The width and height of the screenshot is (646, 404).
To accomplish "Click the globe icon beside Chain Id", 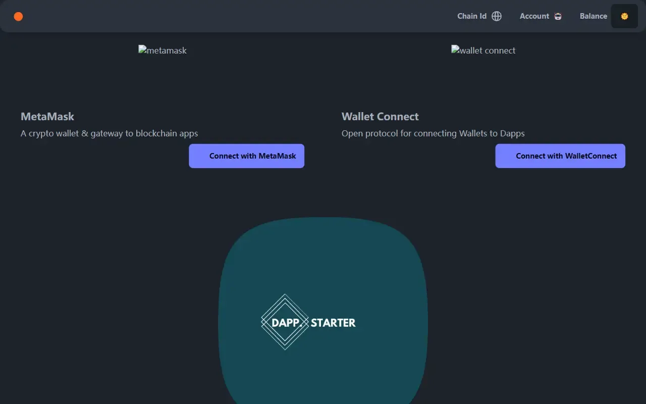I will point(497,16).
